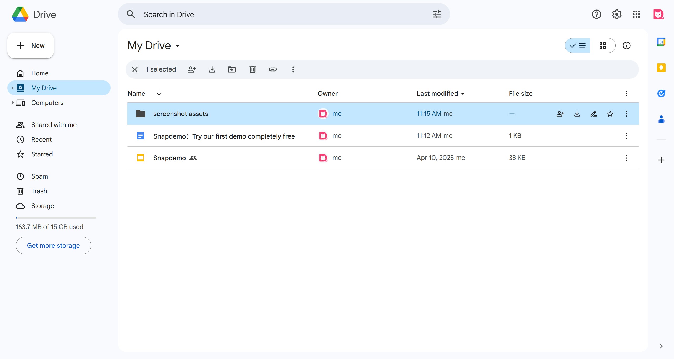Open Google Keep side panel
Image resolution: width=674 pixels, height=359 pixels.
661,68
